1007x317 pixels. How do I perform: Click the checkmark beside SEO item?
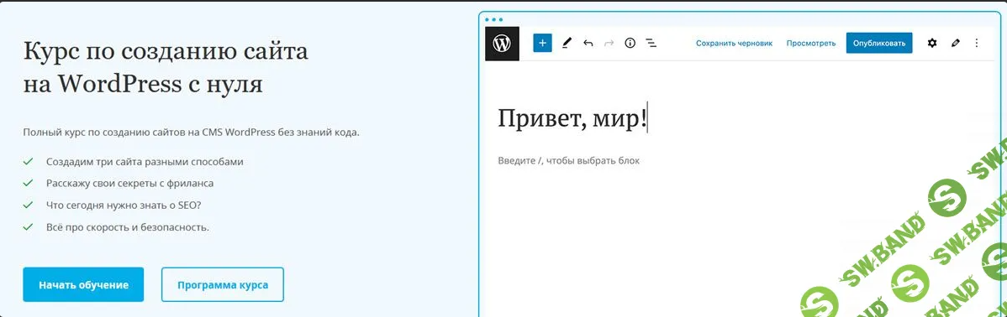coord(28,205)
